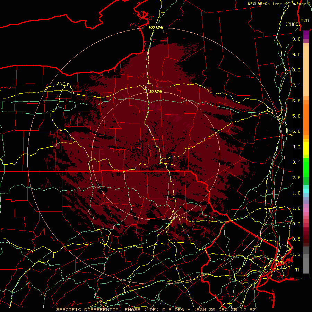Click the 4.2 scale value
This screenshot has height=312, width=312.
coord(296,147)
